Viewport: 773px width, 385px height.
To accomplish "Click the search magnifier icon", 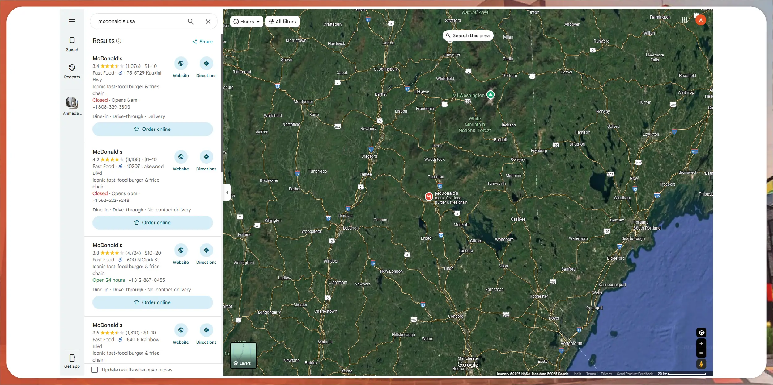I will click(191, 21).
